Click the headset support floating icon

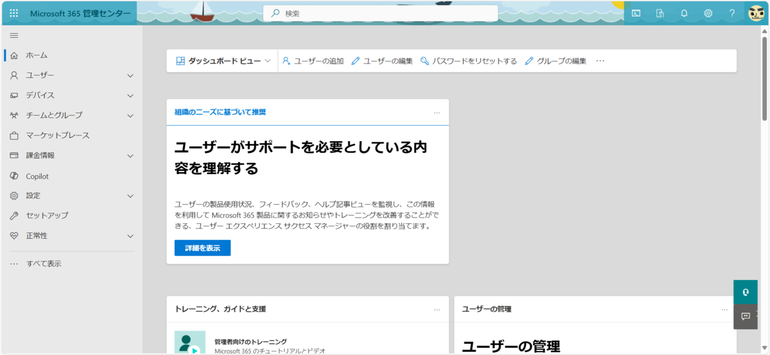[x=746, y=292]
